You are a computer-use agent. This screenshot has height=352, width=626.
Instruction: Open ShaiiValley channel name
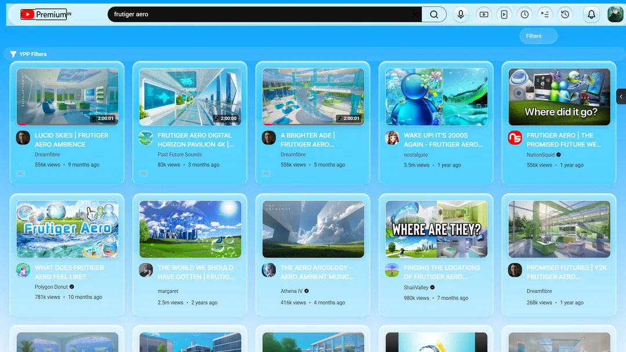416,287
